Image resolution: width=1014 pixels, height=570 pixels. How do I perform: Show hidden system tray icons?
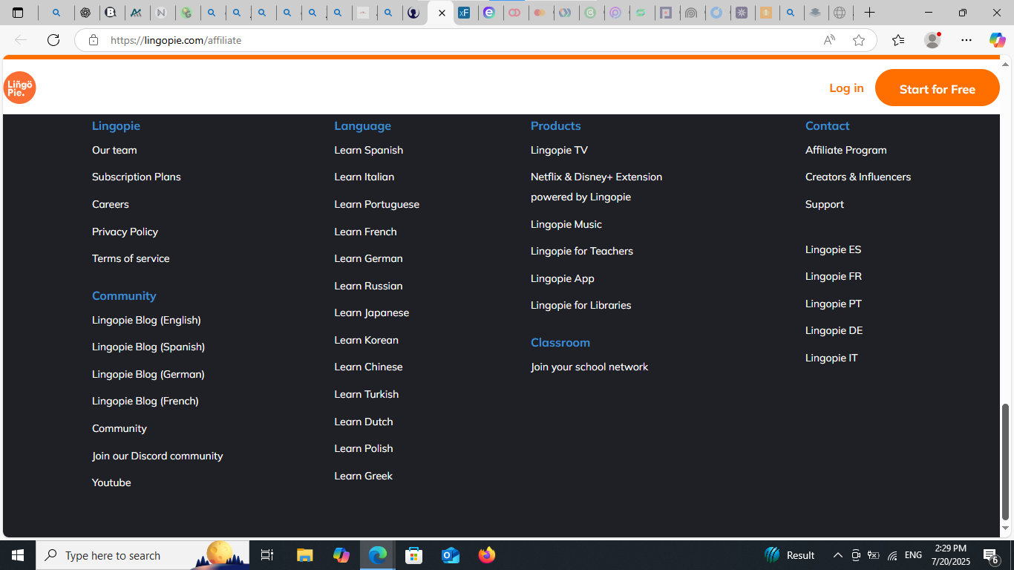837,555
